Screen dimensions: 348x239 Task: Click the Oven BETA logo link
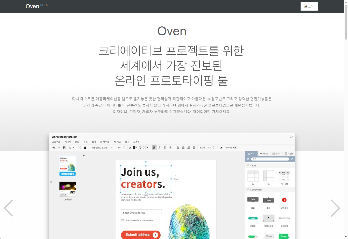[37, 6]
